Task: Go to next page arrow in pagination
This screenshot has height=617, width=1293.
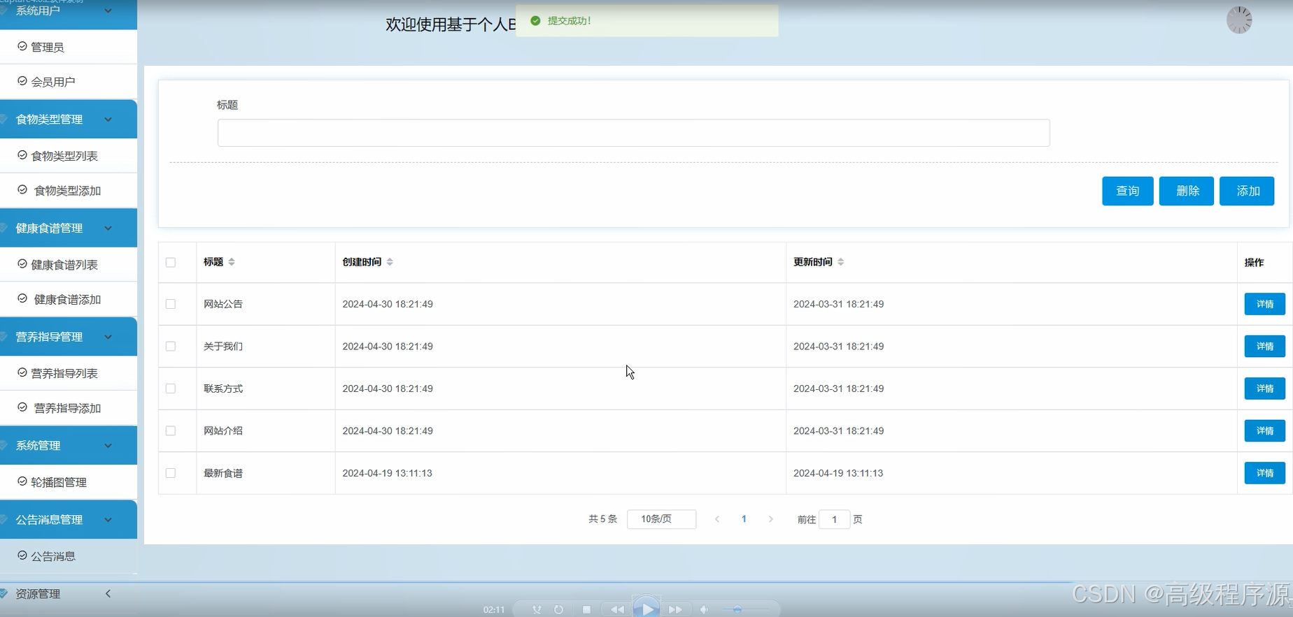Action: pos(770,519)
